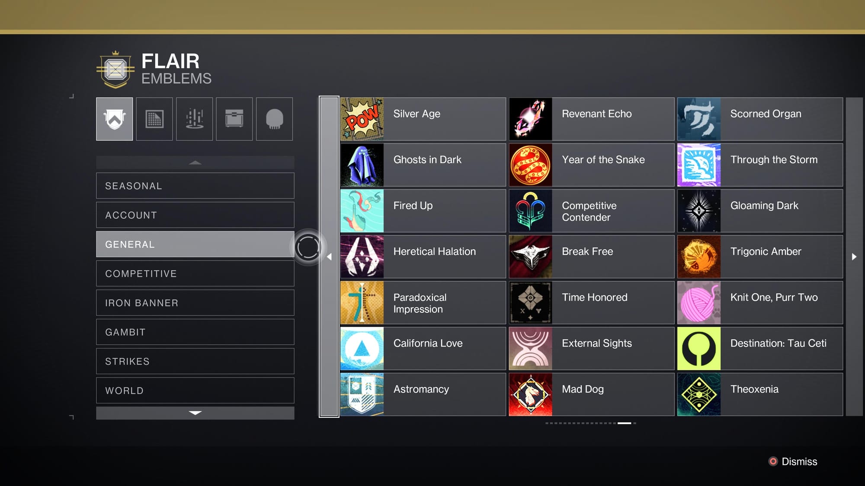The height and width of the screenshot is (486, 865).
Task: Select the Emblems shield category icon
Action: 114,119
